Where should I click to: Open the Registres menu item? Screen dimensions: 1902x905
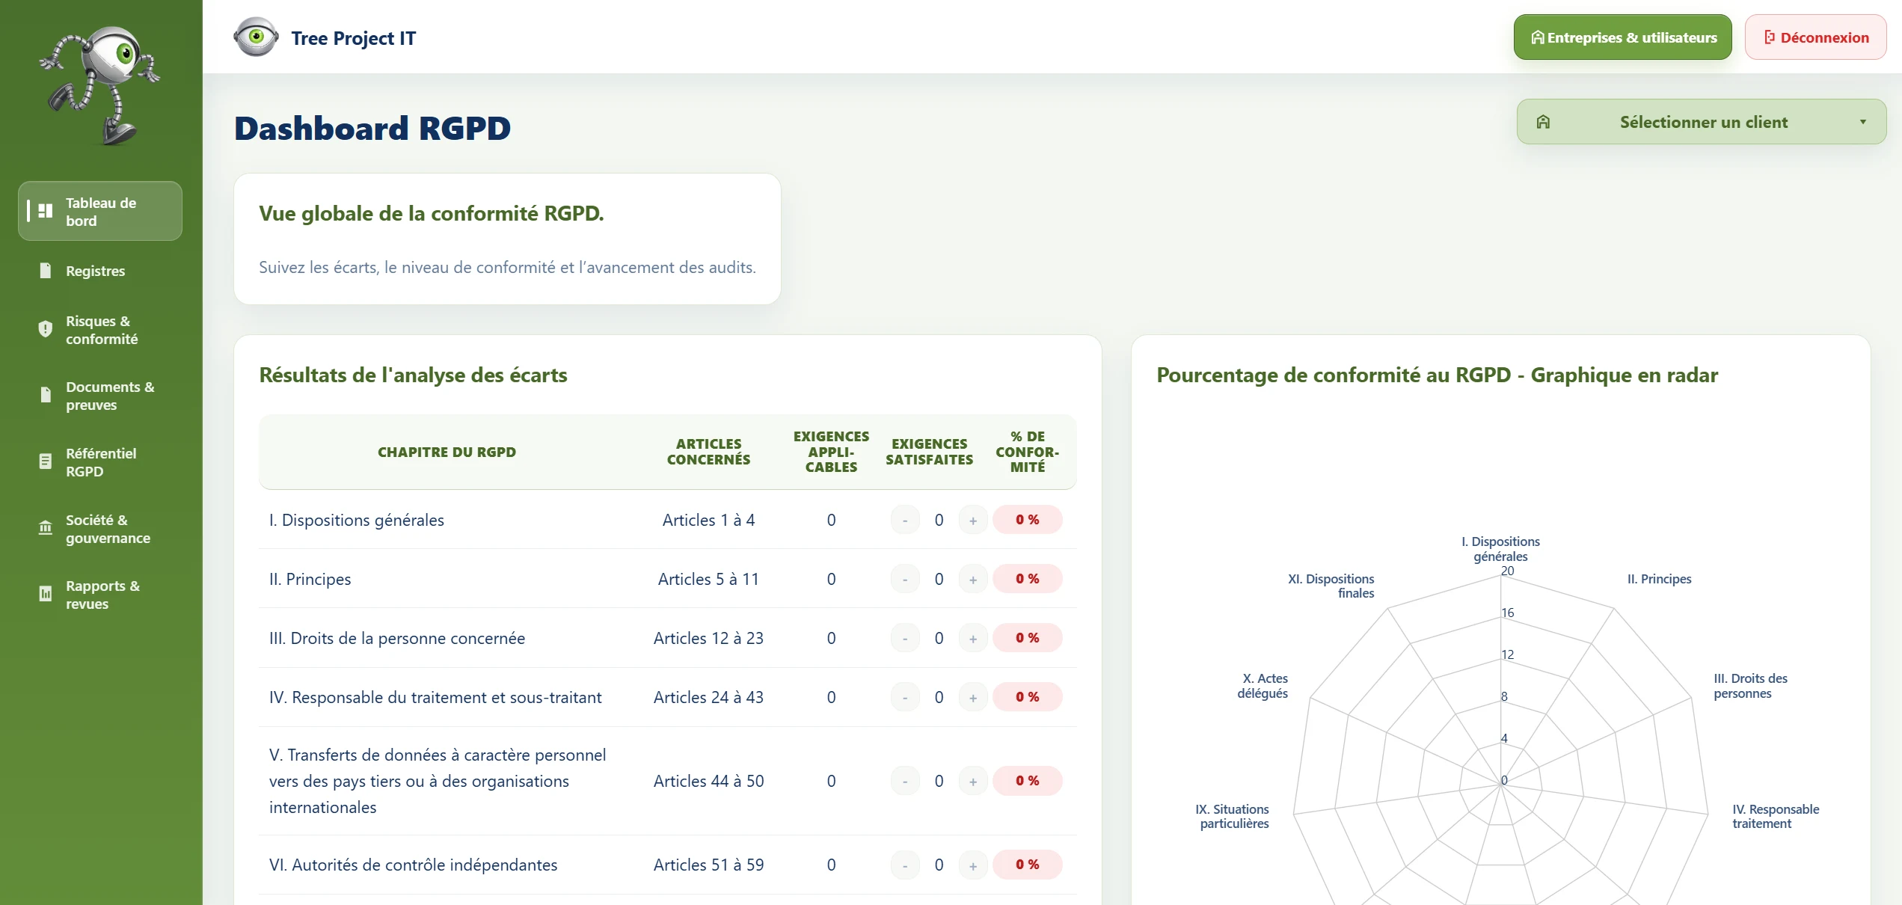click(x=100, y=271)
